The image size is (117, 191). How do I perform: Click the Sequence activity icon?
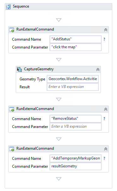(9, 7)
